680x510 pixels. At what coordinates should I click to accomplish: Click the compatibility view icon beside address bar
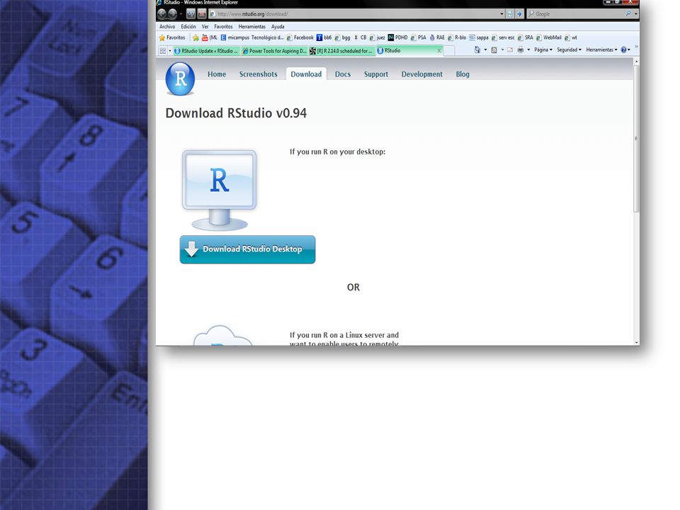[511, 14]
